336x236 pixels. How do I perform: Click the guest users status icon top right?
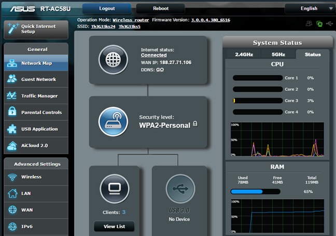[309, 23]
